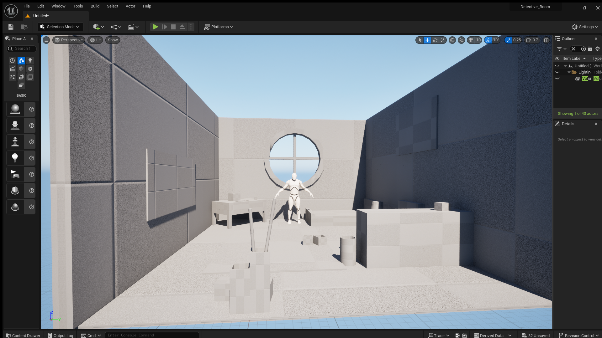
Task: Click the Eject button in the play controls
Action: click(182, 27)
